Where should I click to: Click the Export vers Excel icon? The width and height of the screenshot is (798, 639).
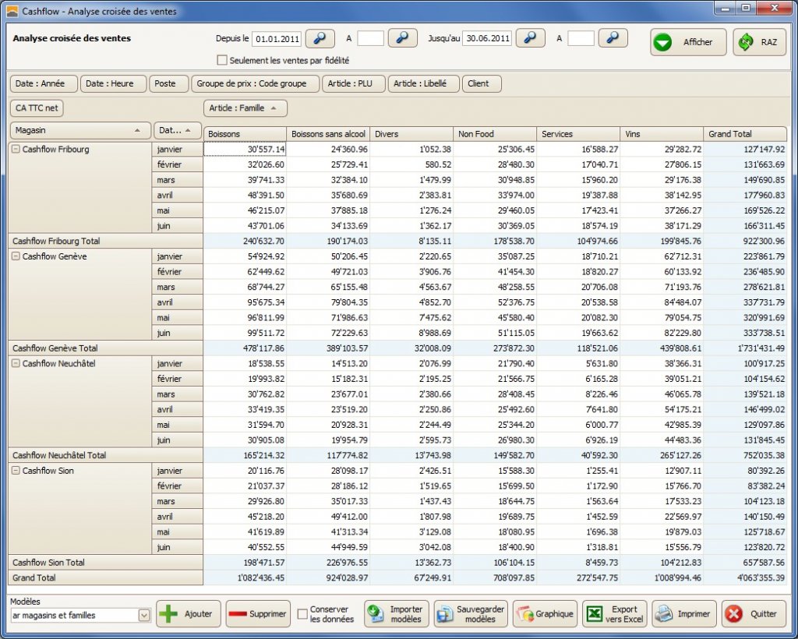tap(594, 614)
